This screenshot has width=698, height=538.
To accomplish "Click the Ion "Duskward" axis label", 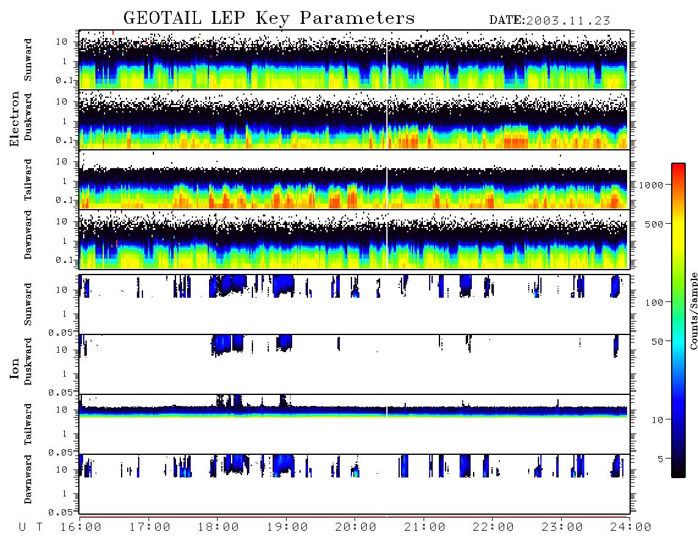I will pos(28,361).
